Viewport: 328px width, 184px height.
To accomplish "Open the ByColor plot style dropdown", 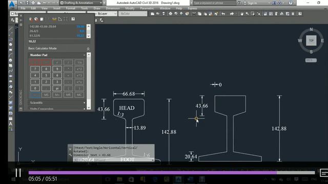I will (x=133, y=14).
